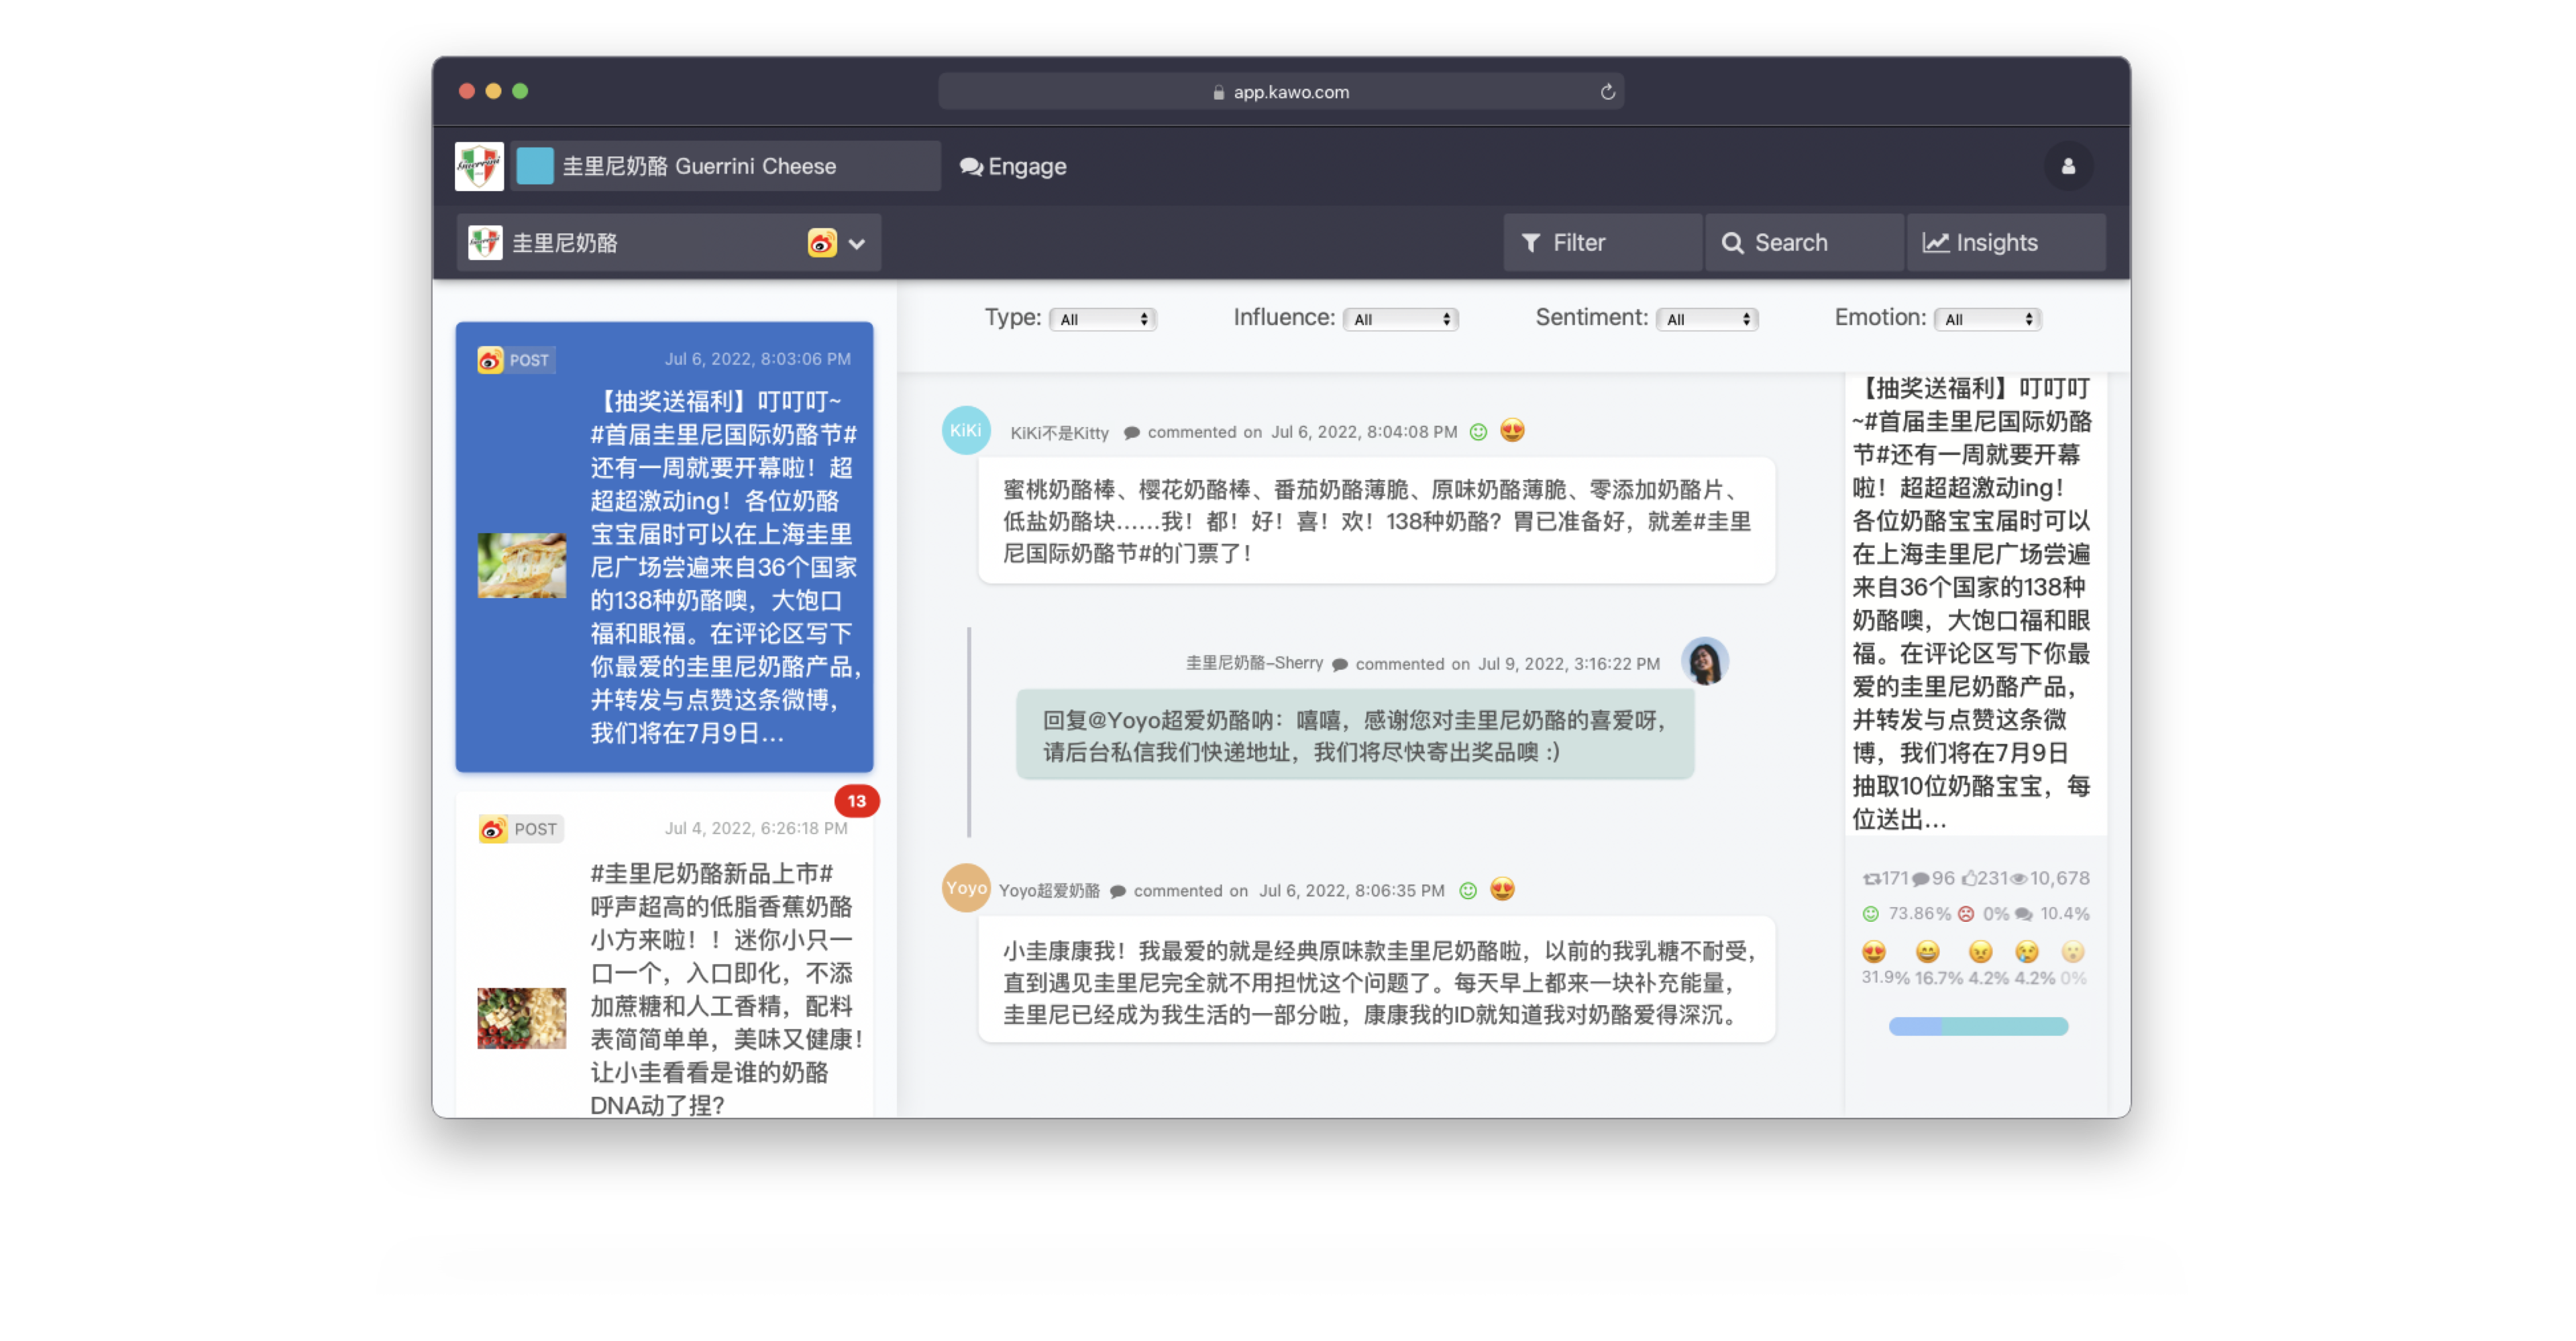
Task: Click the salad thumbnail on Jul 4 post
Action: [521, 1018]
